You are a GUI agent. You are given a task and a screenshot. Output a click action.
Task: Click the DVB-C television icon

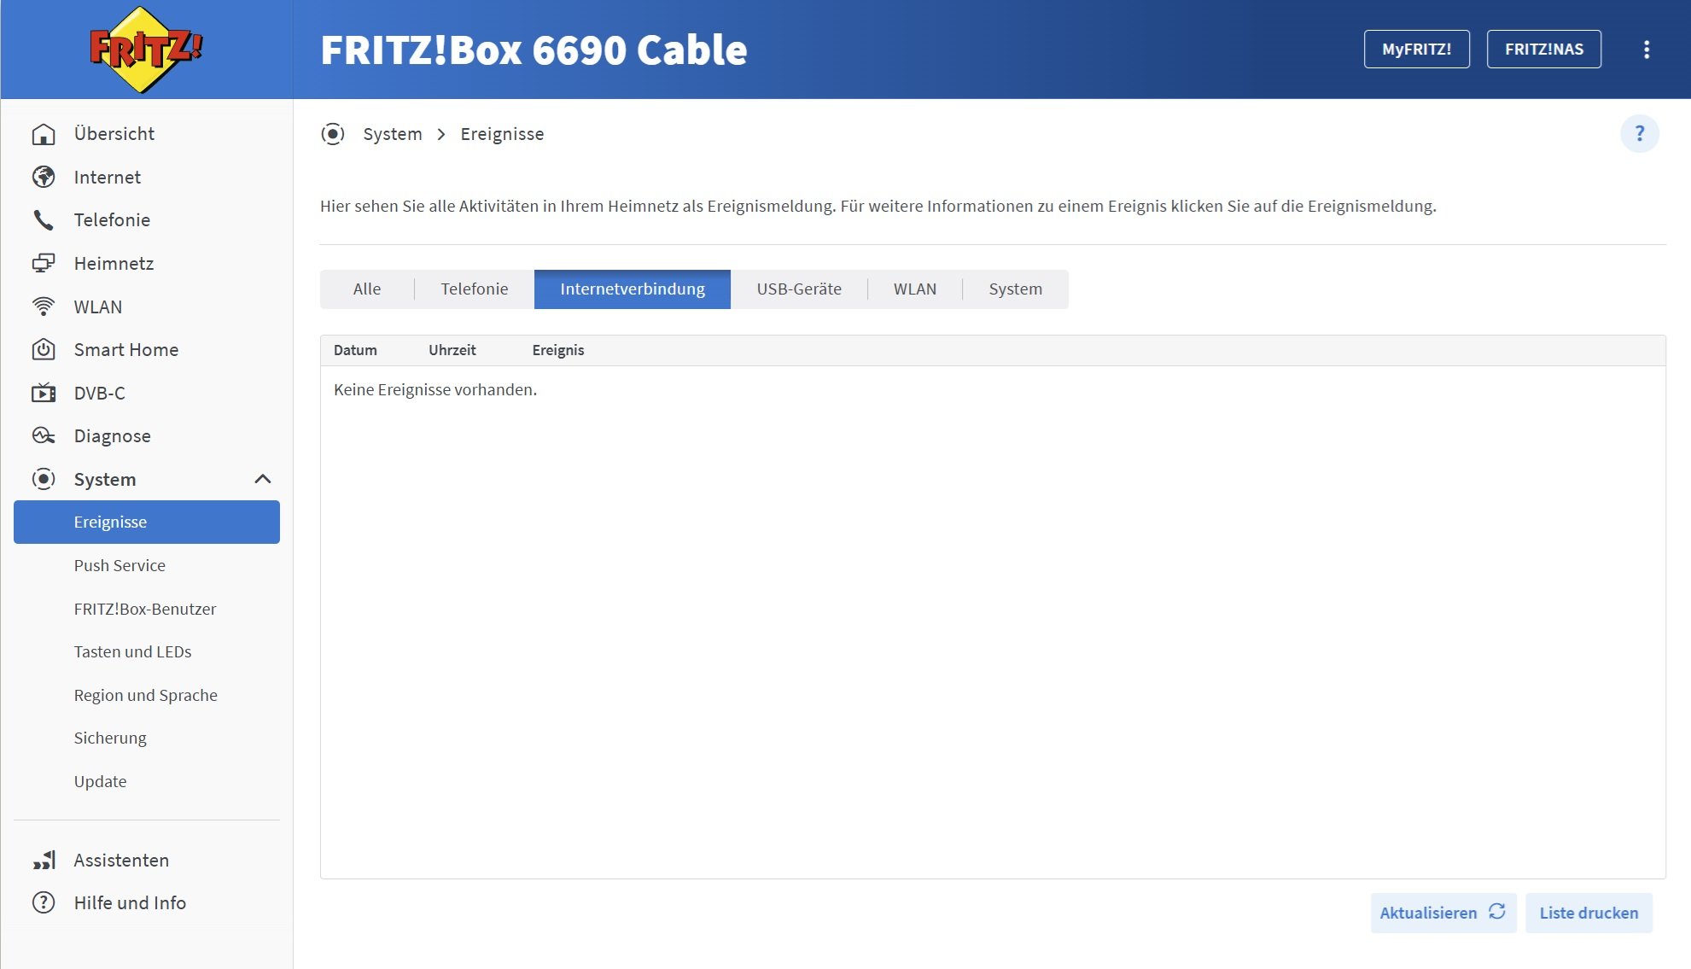[44, 393]
